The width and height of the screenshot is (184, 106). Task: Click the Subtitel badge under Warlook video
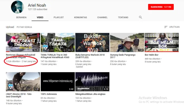pyautogui.click(x=79, y=67)
